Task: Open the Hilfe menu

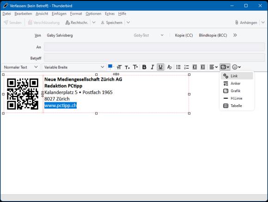Action: coord(122,14)
